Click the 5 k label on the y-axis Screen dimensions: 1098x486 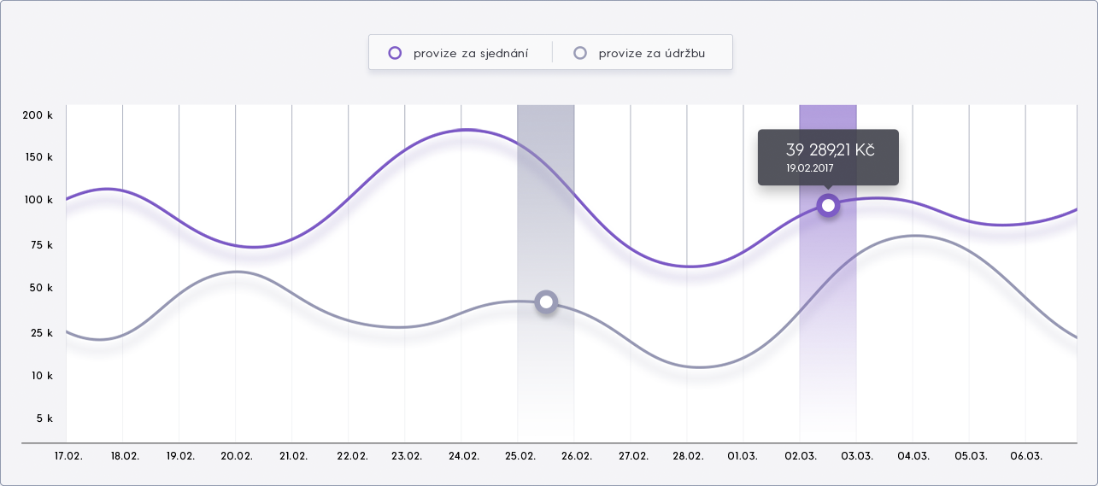[44, 419]
